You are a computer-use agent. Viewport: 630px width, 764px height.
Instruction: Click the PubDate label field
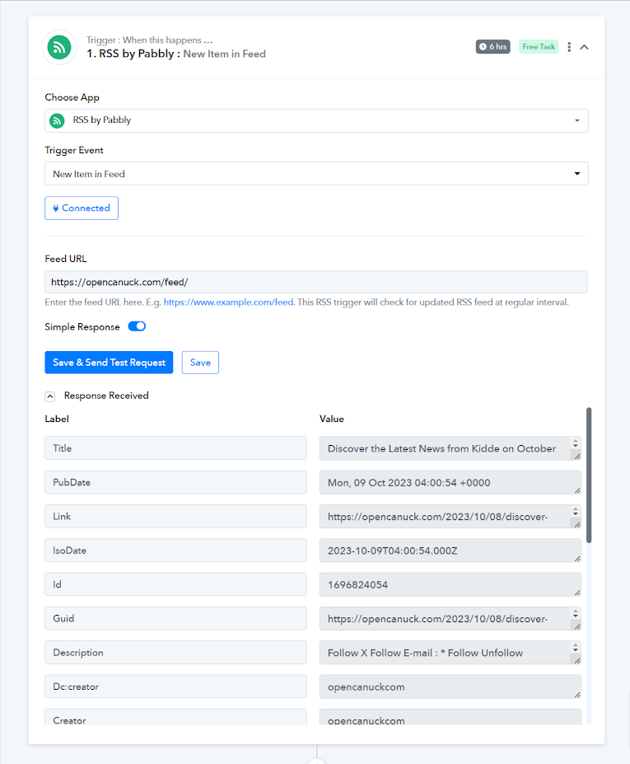tap(175, 482)
